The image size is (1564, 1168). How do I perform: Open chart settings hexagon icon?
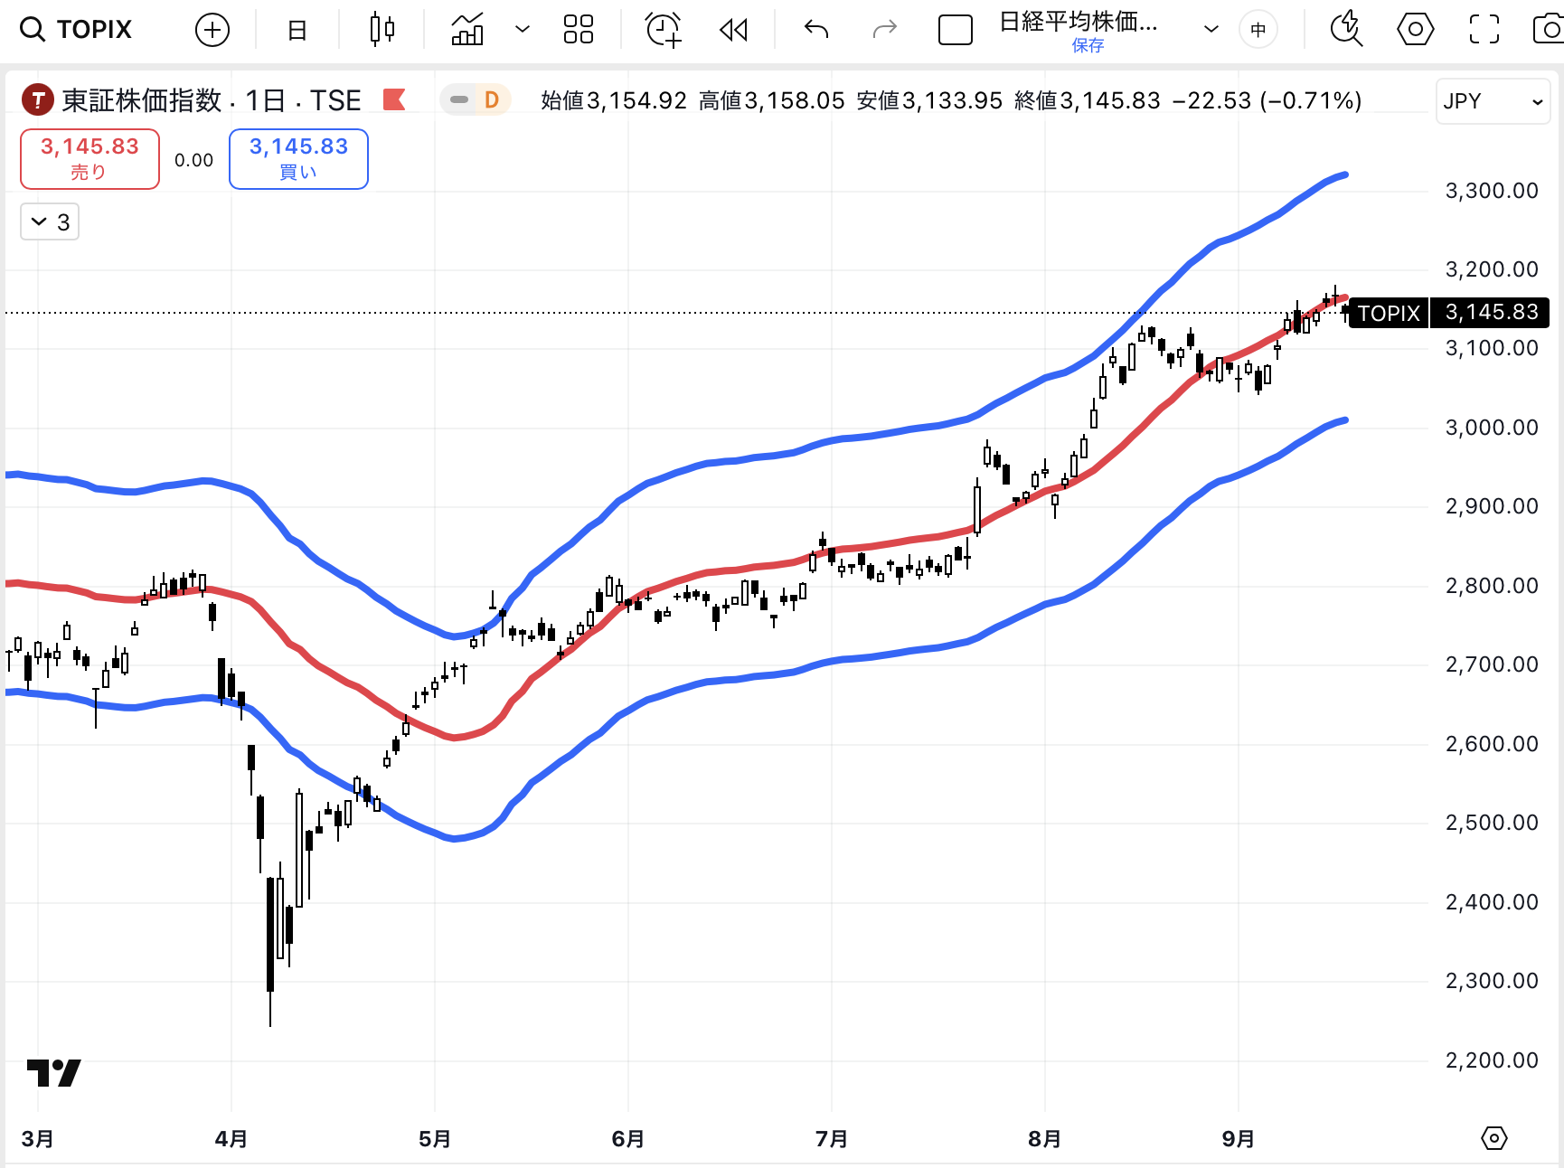point(1415,30)
